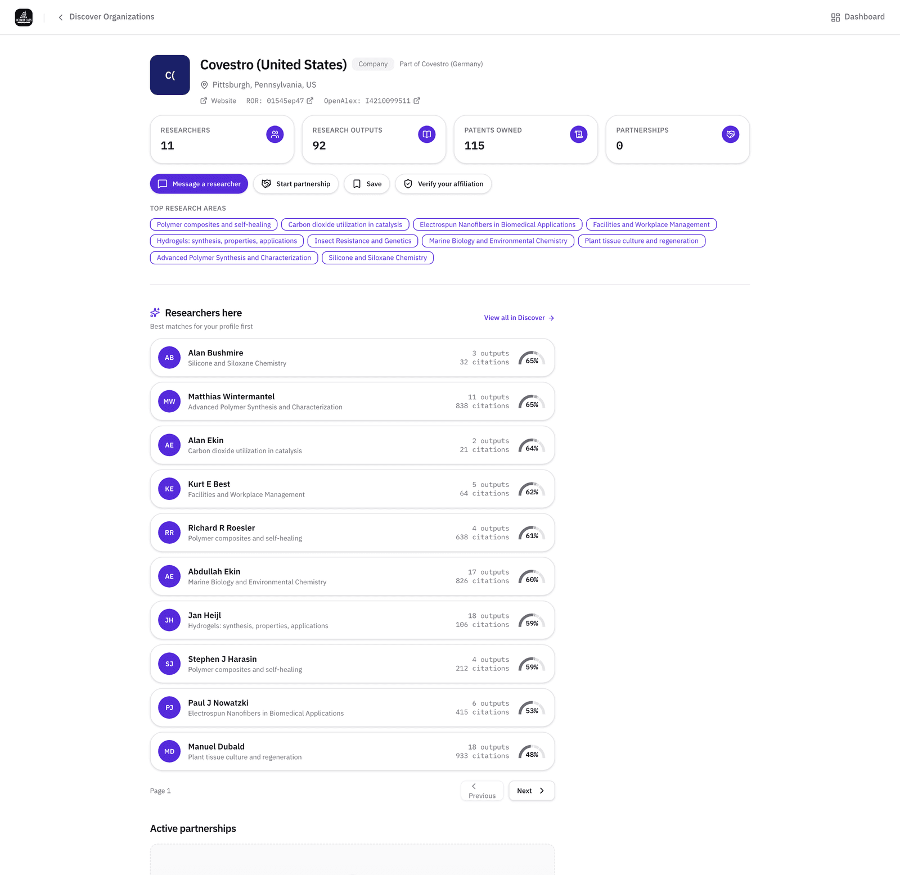Image resolution: width=900 pixels, height=875 pixels.
Task: Save this organization with bookmark button
Action: (x=367, y=184)
